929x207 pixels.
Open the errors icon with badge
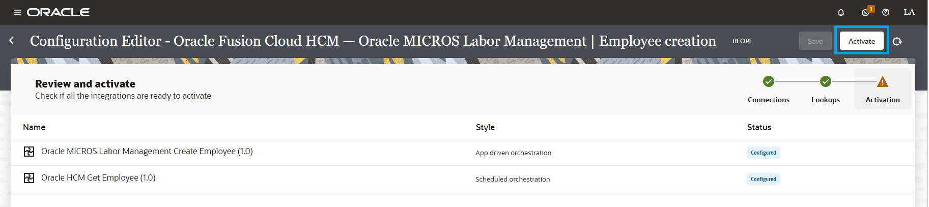pos(866,12)
